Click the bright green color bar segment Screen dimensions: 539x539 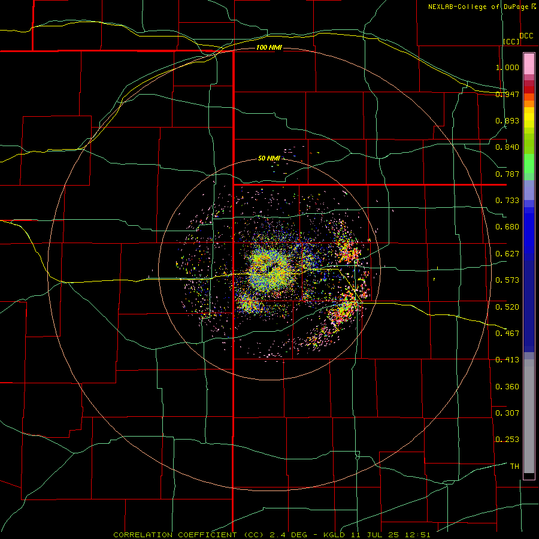[x=529, y=163]
